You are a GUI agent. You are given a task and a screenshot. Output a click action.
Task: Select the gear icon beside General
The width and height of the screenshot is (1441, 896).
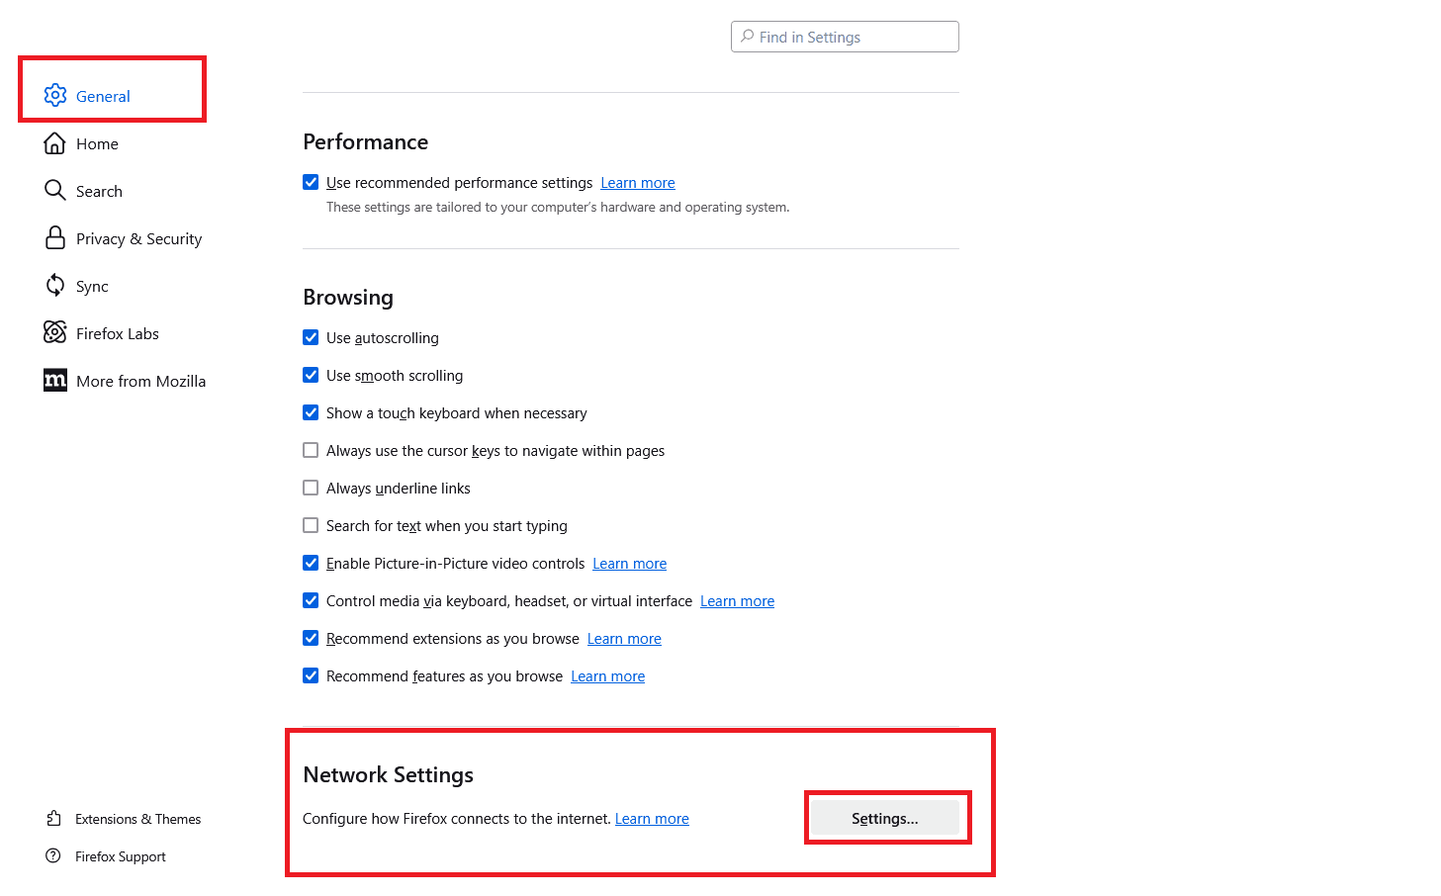pyautogui.click(x=56, y=95)
